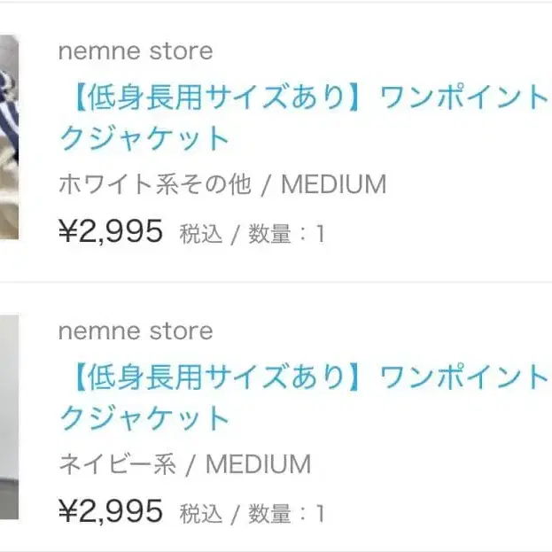
Task: Click 【低身長用サイズあり】 text in white item title
Action: click(x=214, y=97)
